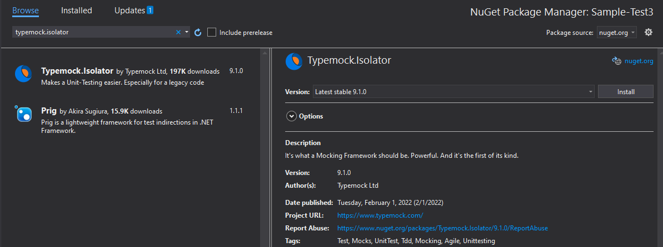Click the Updates count badge

pyautogui.click(x=150, y=11)
